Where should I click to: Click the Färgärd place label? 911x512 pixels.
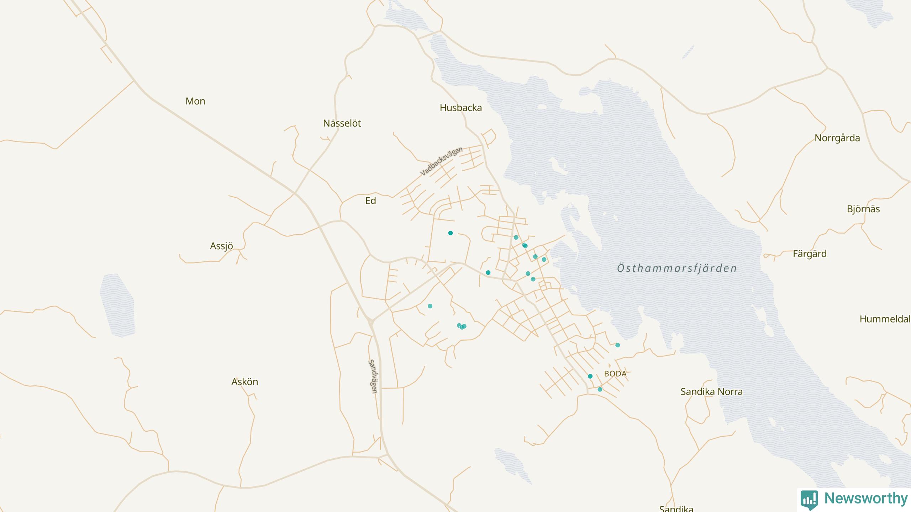point(810,254)
